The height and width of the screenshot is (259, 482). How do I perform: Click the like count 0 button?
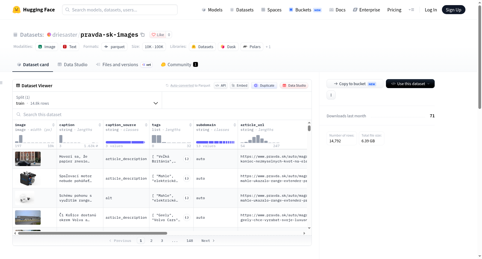pos(169,35)
